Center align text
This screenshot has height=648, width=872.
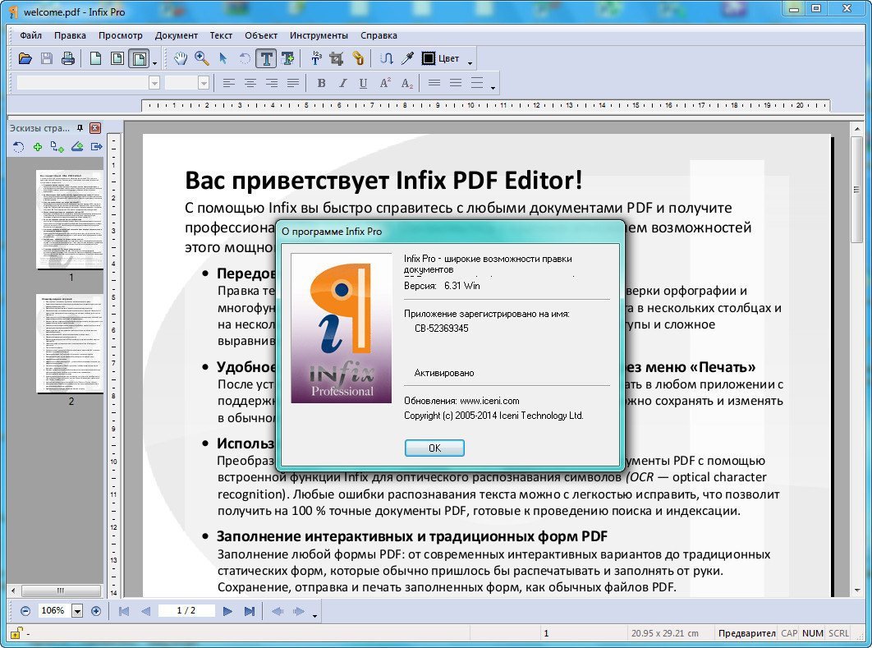(x=250, y=84)
